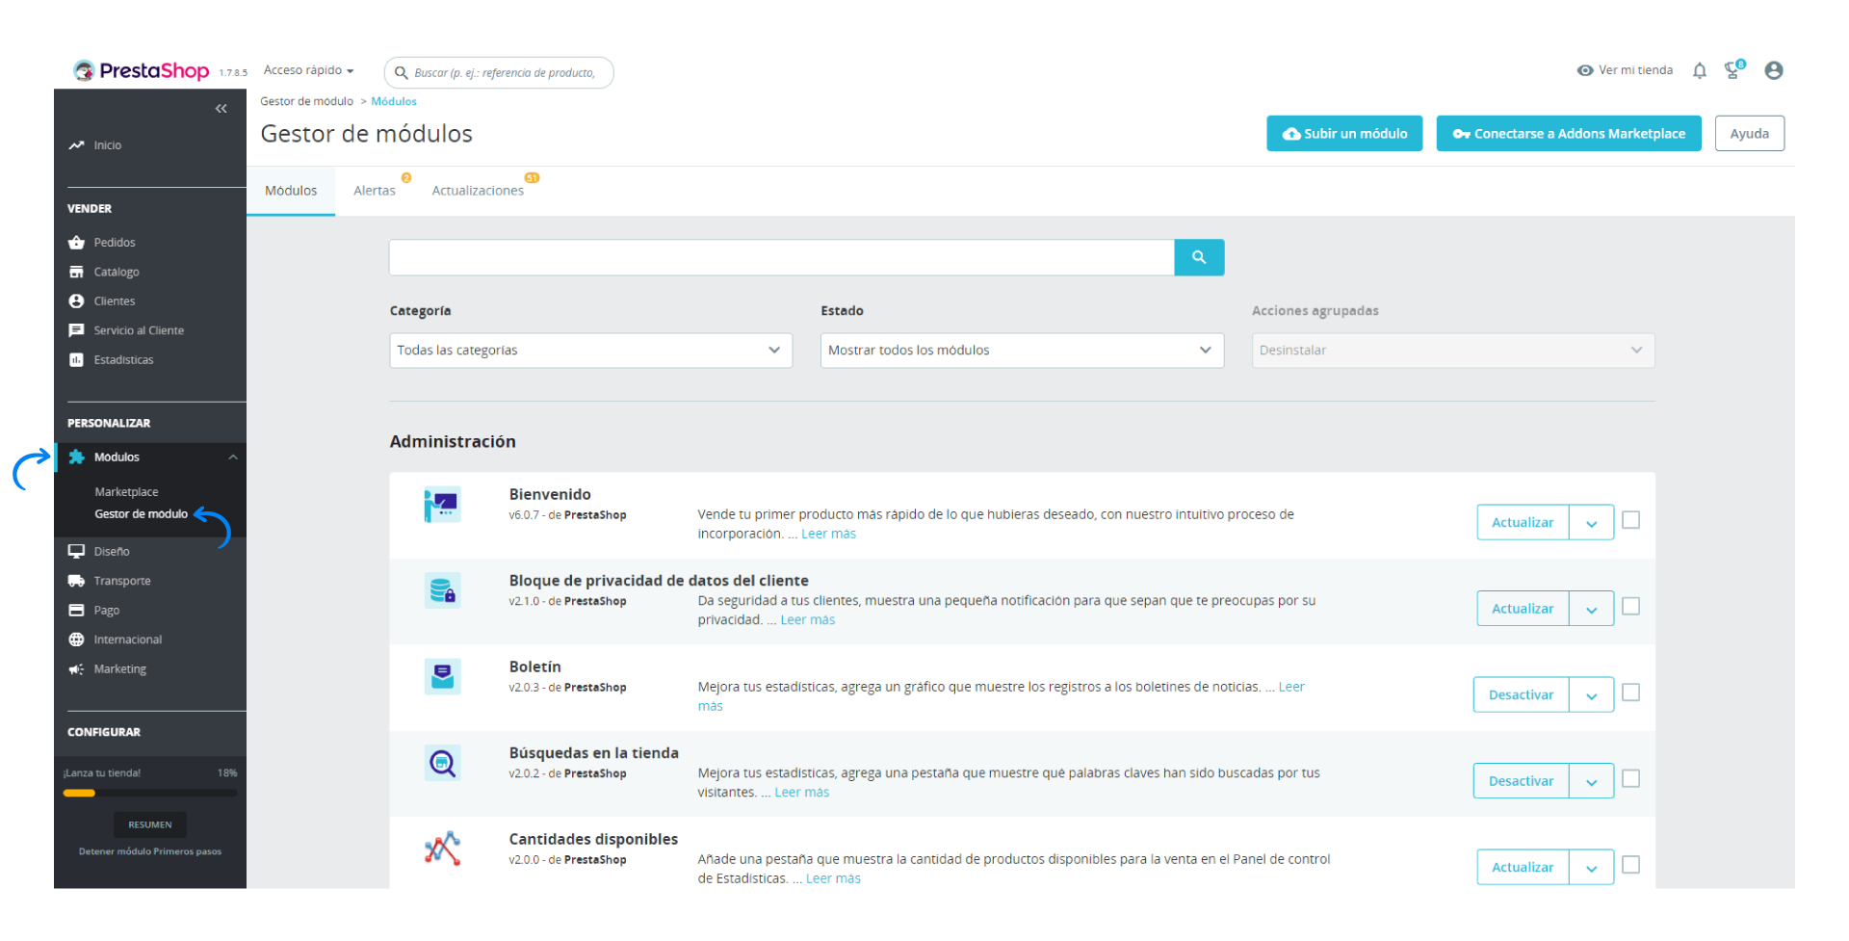Open Pedidos via the shopping bag icon
Screen dimensions: 1849x941
(77, 242)
